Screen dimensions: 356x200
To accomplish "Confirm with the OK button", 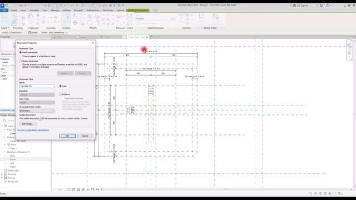I will 67,136.
